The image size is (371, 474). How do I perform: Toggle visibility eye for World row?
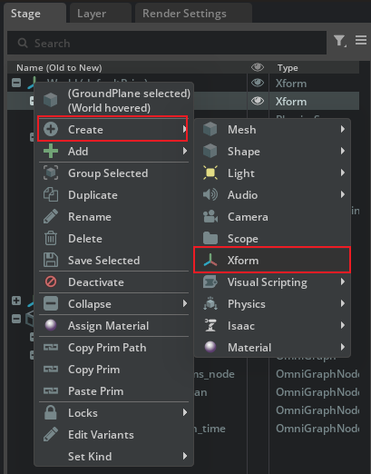click(x=258, y=83)
